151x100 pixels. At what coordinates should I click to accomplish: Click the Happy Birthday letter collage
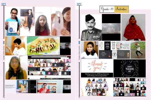click(x=97, y=87)
